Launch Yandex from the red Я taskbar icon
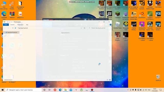 point(55,90)
